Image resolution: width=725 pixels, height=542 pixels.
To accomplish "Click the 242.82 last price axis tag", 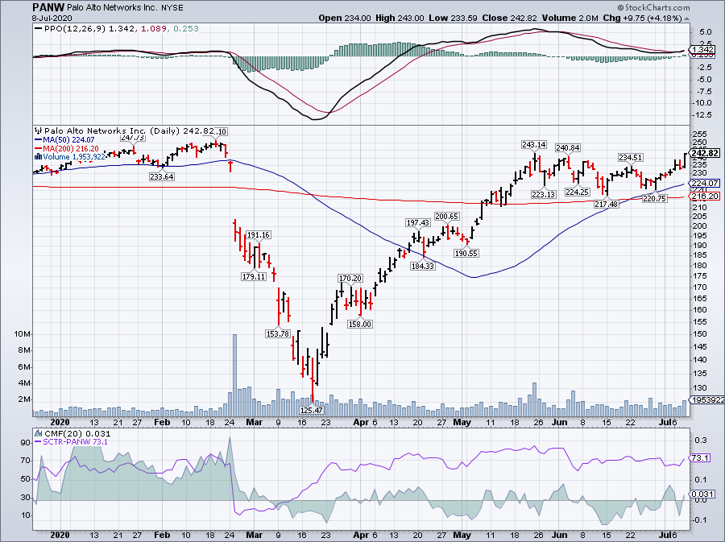I will tap(706, 153).
